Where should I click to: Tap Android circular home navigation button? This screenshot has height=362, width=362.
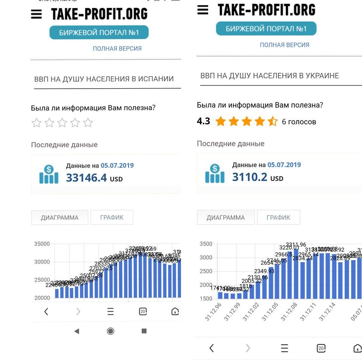pyautogui.click(x=110, y=331)
